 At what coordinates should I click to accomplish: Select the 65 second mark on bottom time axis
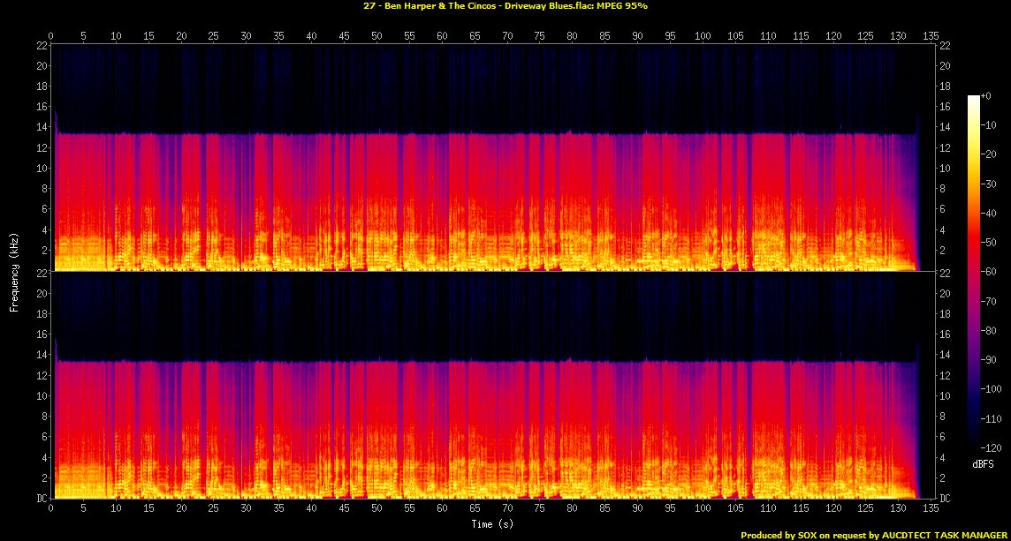[x=475, y=509]
